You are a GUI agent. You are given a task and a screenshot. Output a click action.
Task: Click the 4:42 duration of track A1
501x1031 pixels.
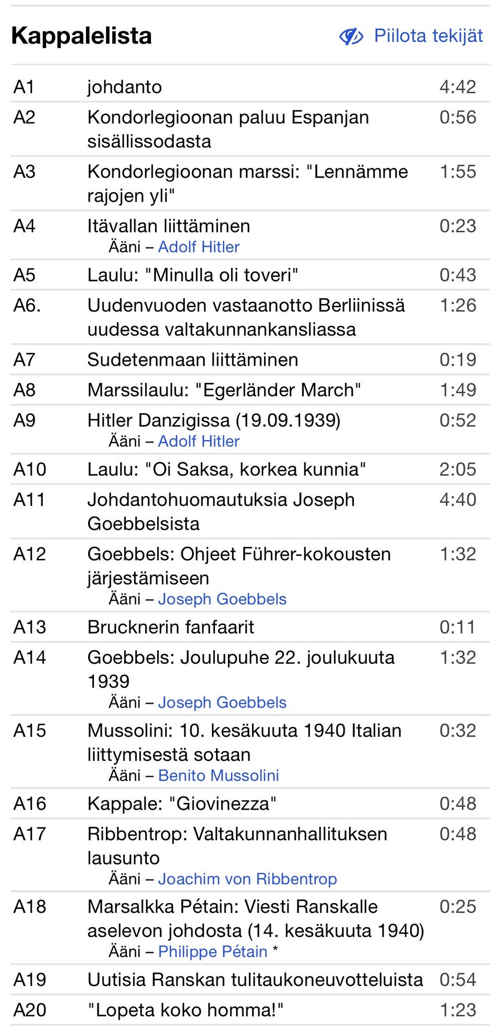(x=457, y=87)
